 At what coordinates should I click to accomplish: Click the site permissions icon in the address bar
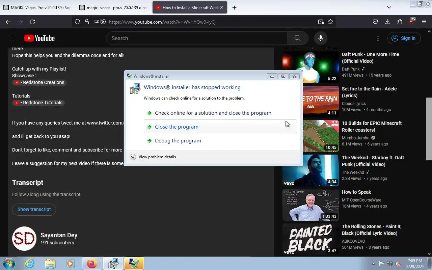(x=96, y=22)
